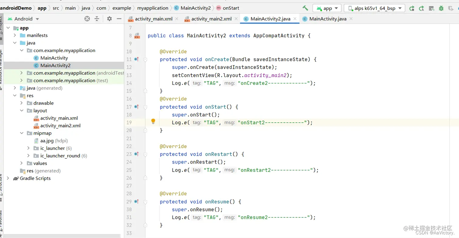Click the Debug app bug icon

[x=441, y=8]
